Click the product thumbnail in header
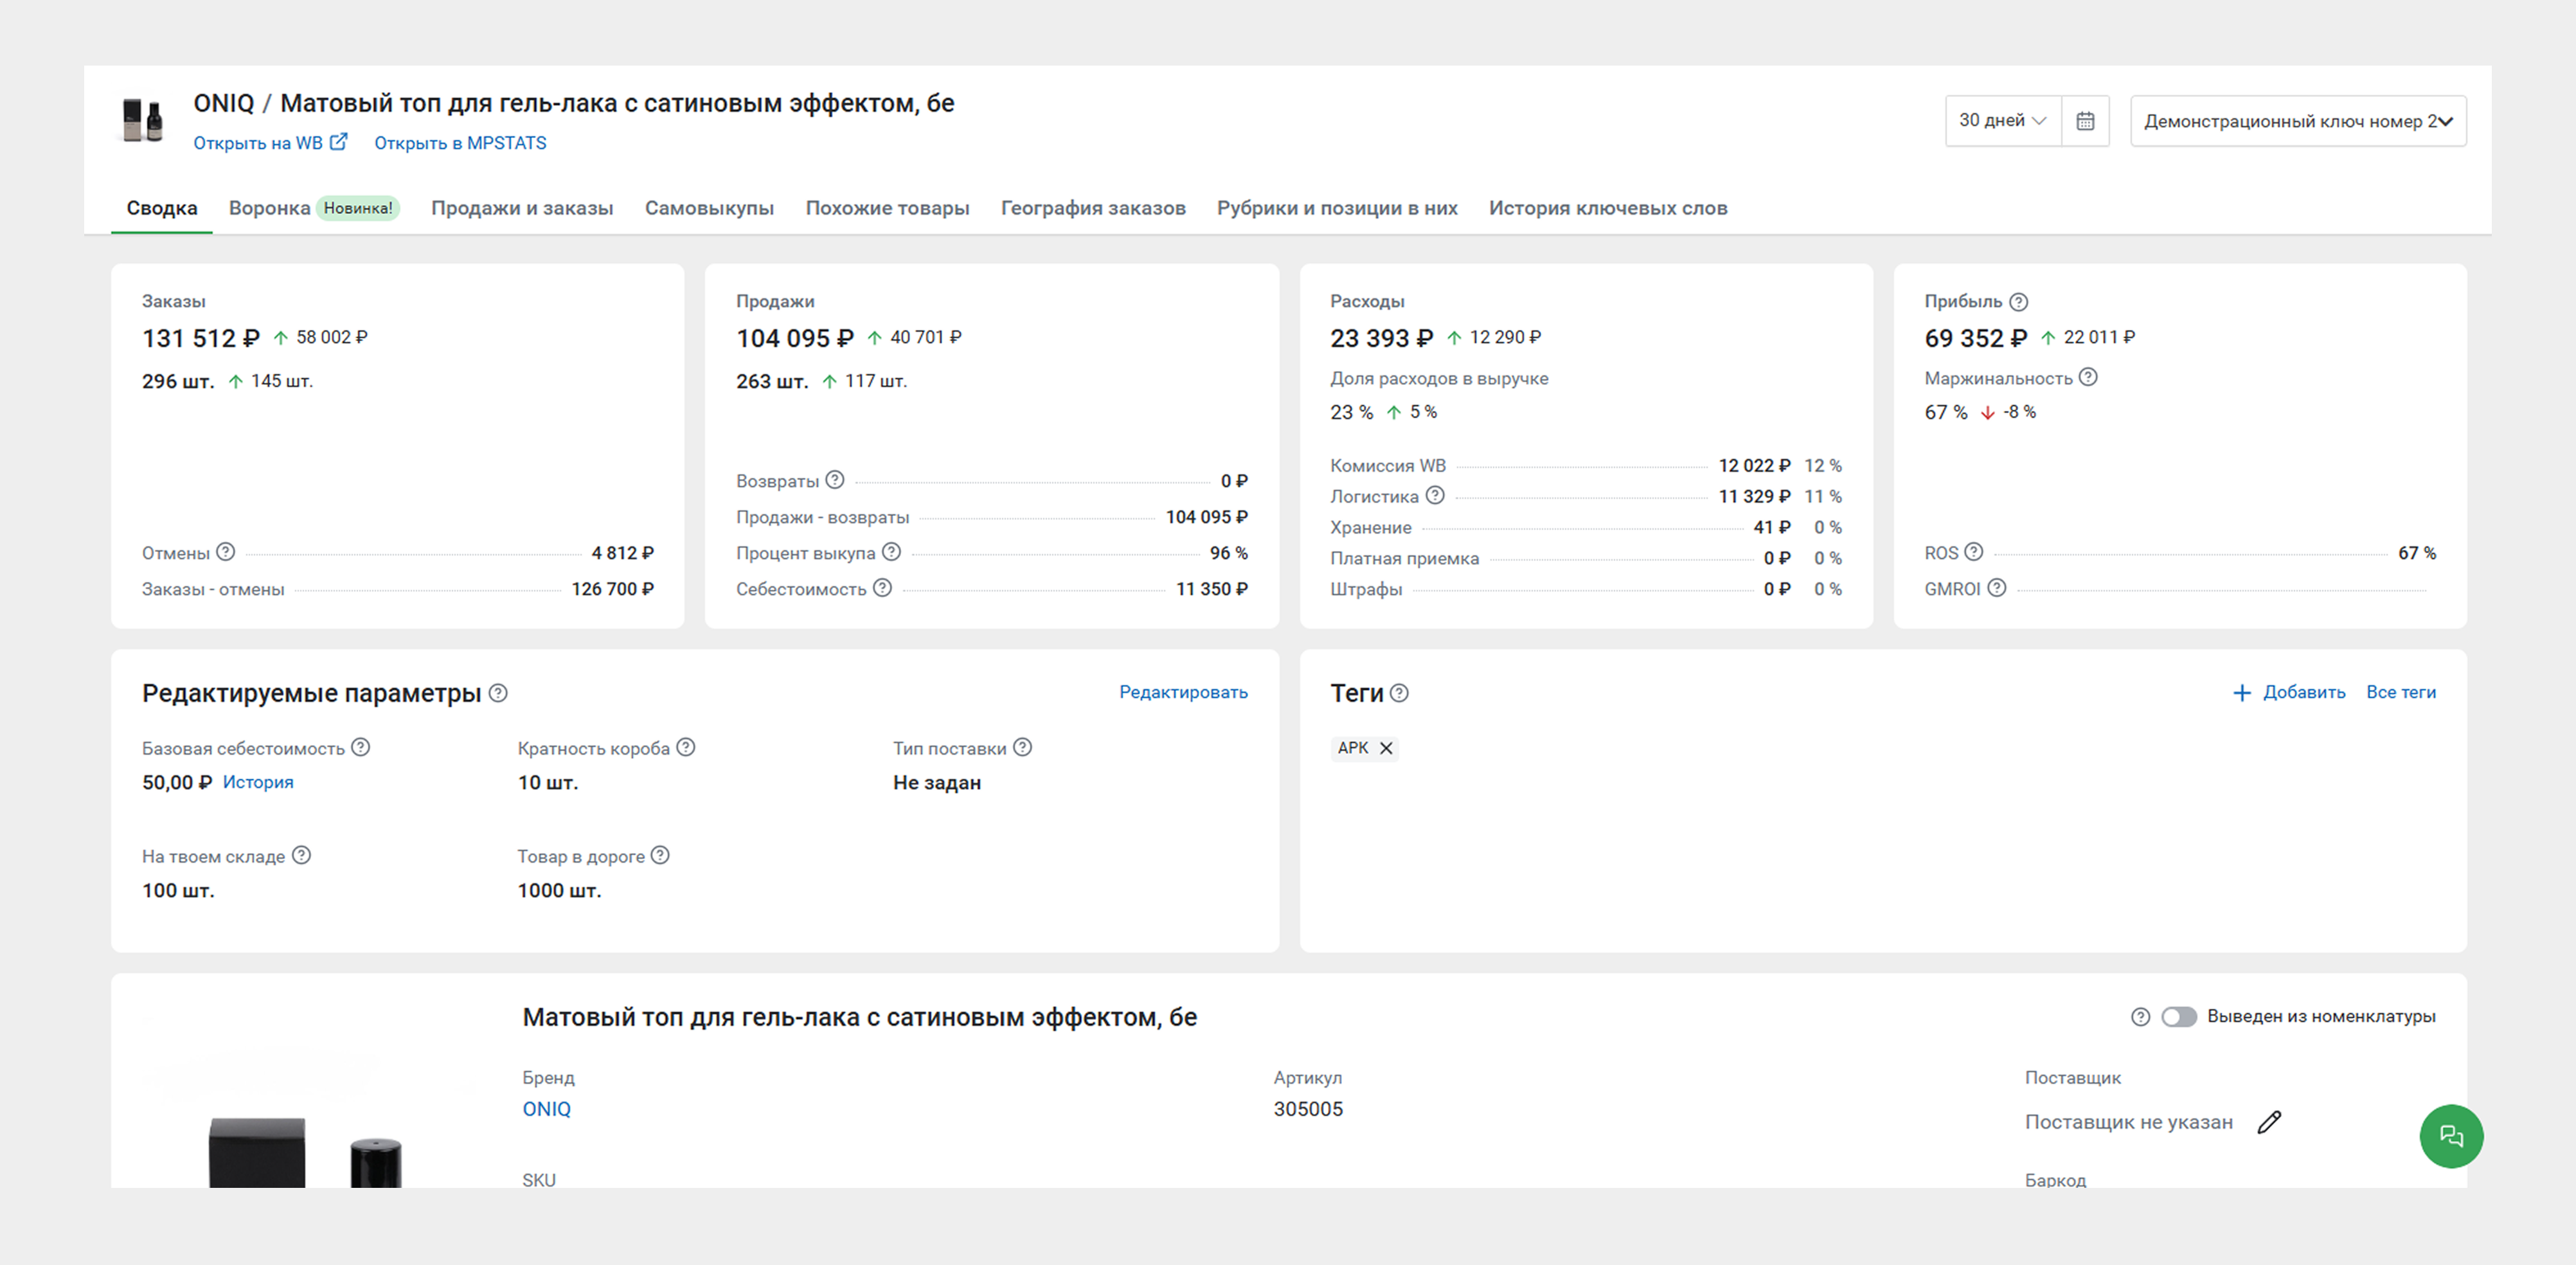 pyautogui.click(x=143, y=121)
